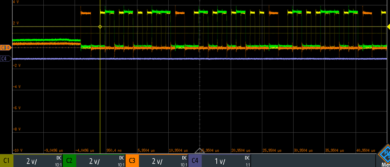The width and height of the screenshot is (390, 167).
Task: Select the yellow trigger level marker on right edge
Action: point(388,27)
